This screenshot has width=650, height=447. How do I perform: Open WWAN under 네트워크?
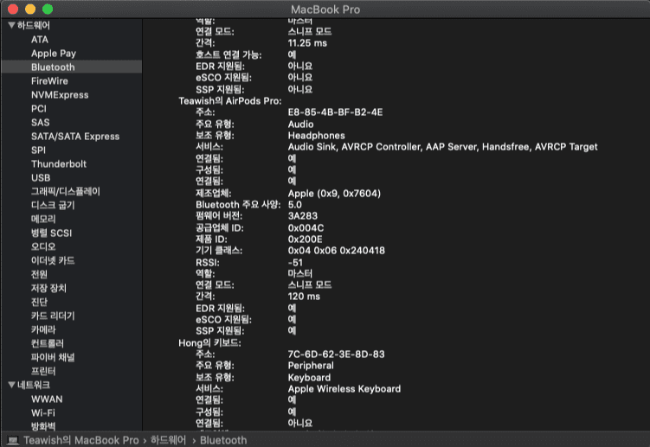click(x=47, y=399)
